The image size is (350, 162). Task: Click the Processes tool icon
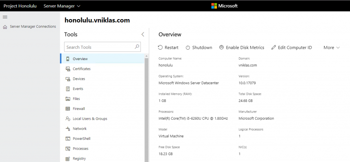(68, 149)
